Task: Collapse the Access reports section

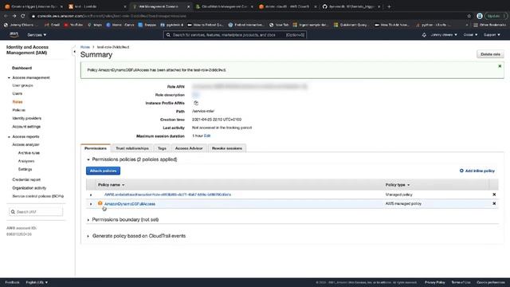Action: (x=9, y=136)
